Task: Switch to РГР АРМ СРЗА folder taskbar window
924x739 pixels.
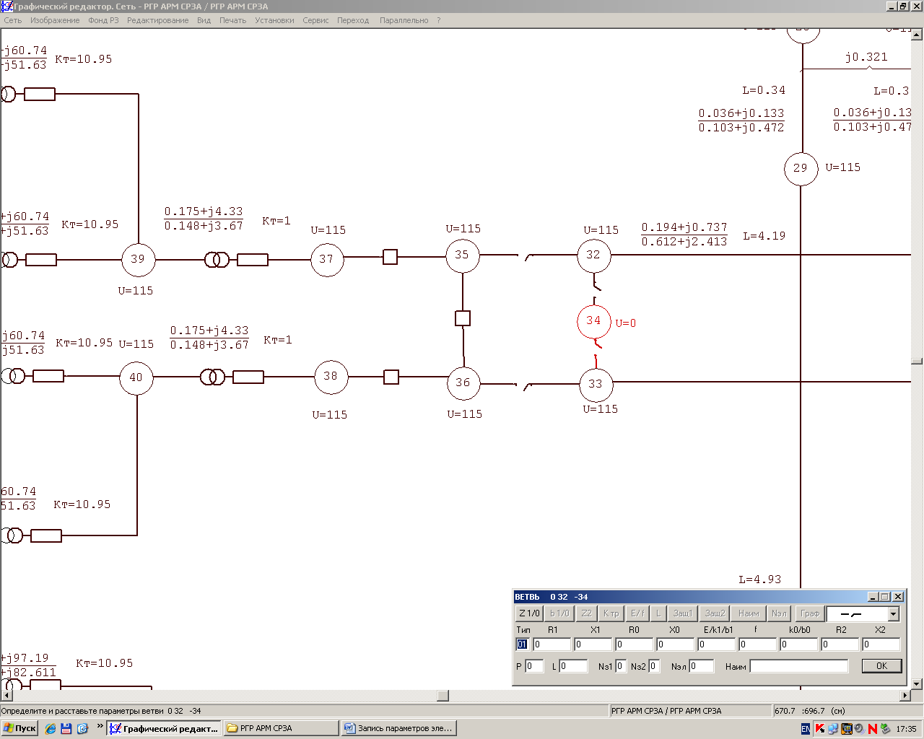Action: click(281, 728)
